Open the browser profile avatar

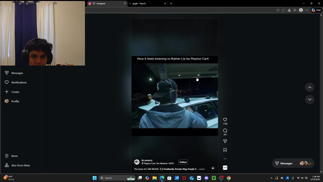(301, 10)
